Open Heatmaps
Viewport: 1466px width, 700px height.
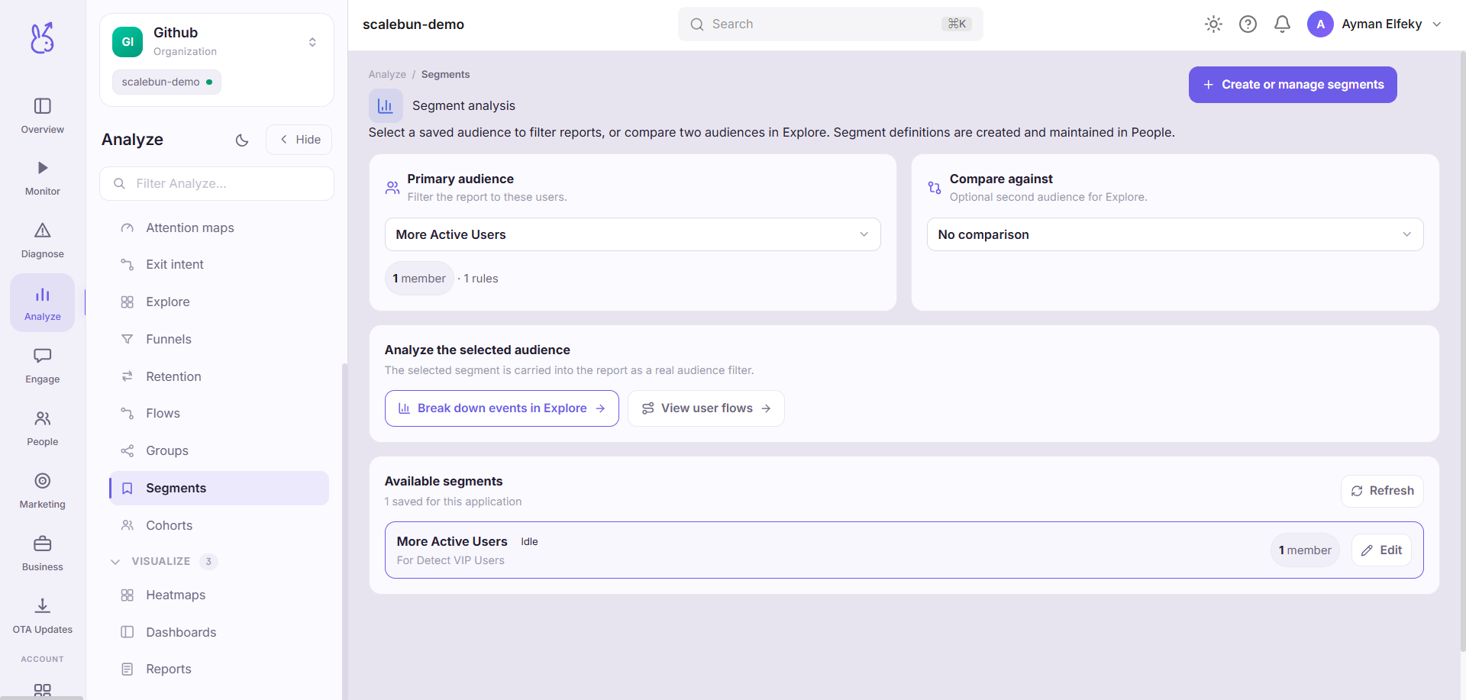coord(218,595)
